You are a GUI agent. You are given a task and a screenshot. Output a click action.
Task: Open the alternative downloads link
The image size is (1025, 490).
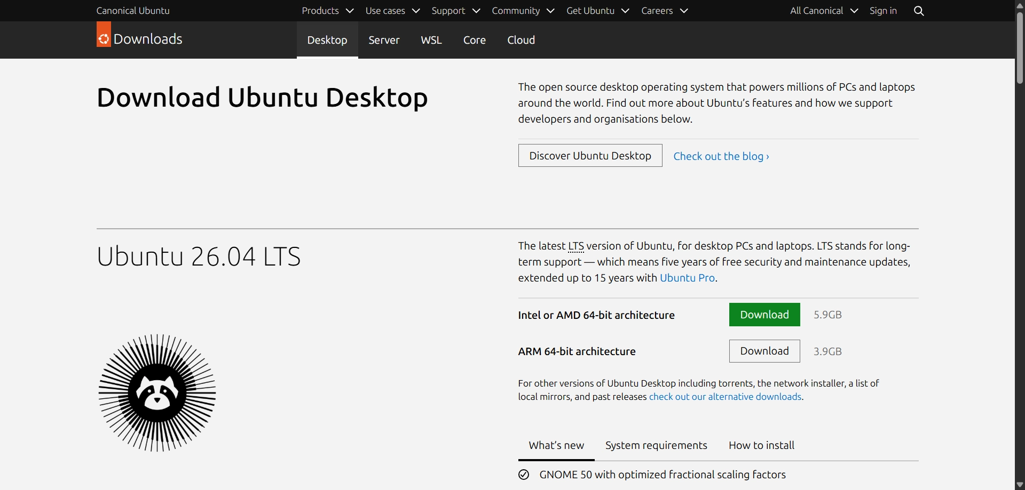click(x=725, y=397)
